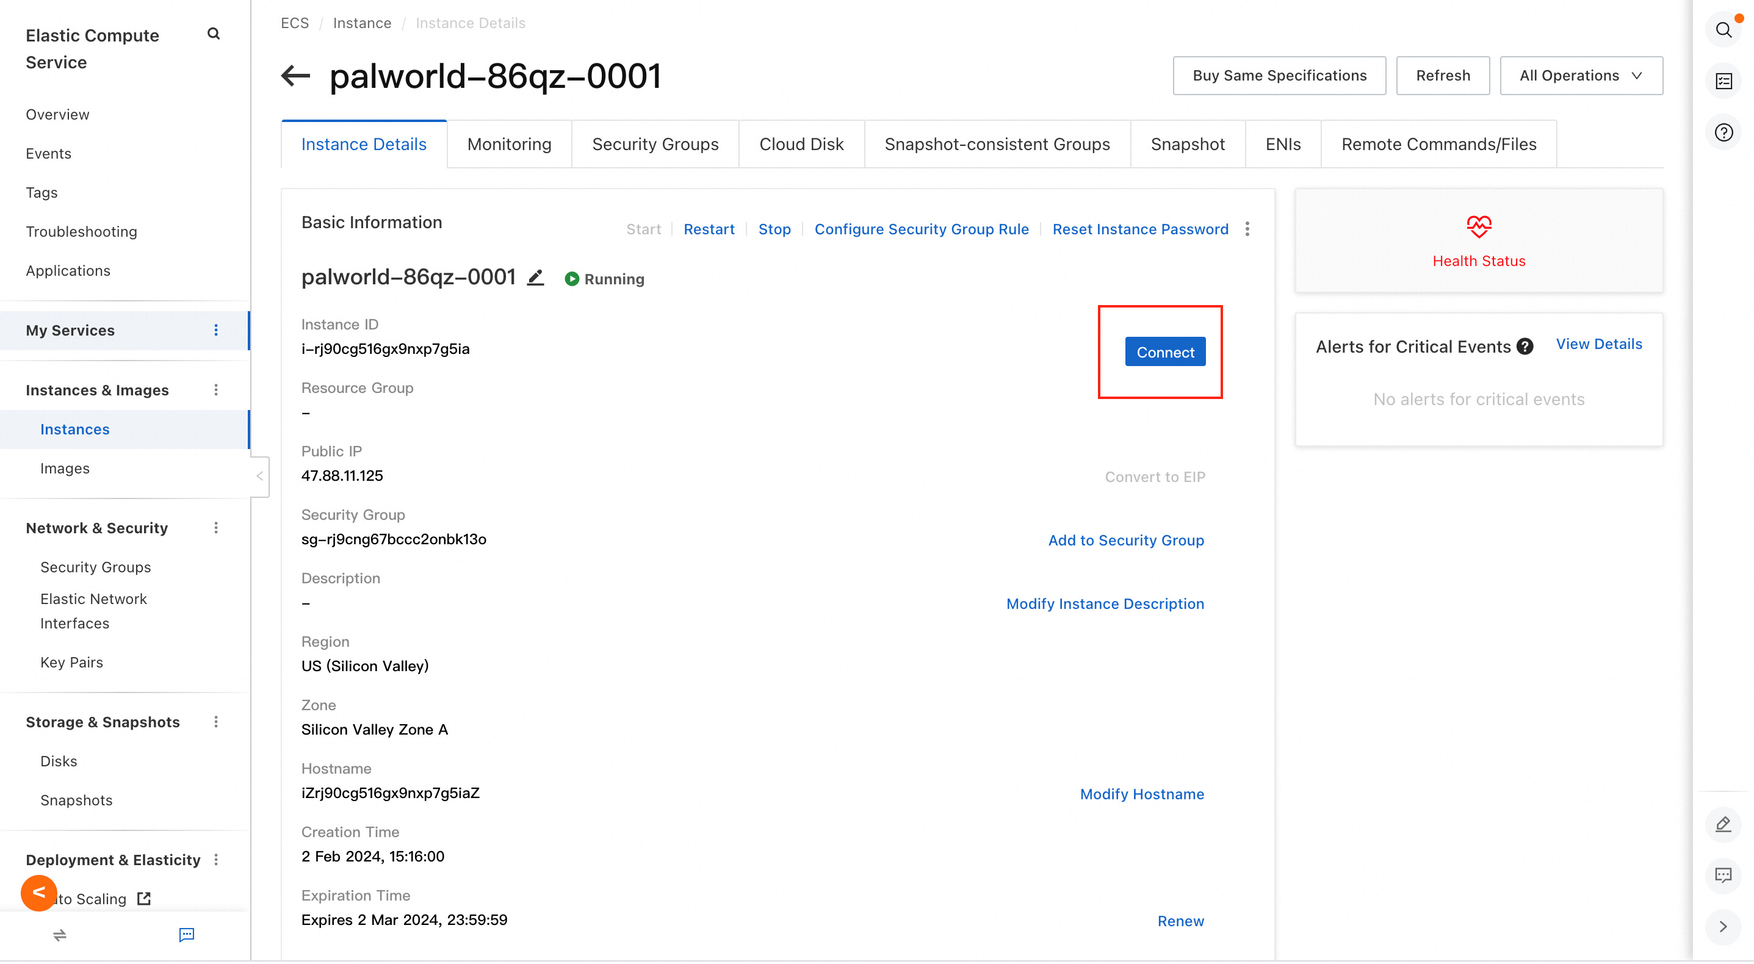
Task: Open Security Groups in the sidebar
Action: (x=95, y=567)
